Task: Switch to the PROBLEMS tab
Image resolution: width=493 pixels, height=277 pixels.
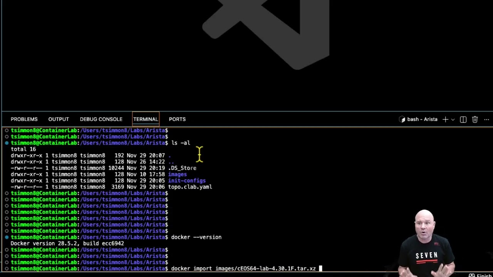Action: [x=24, y=119]
